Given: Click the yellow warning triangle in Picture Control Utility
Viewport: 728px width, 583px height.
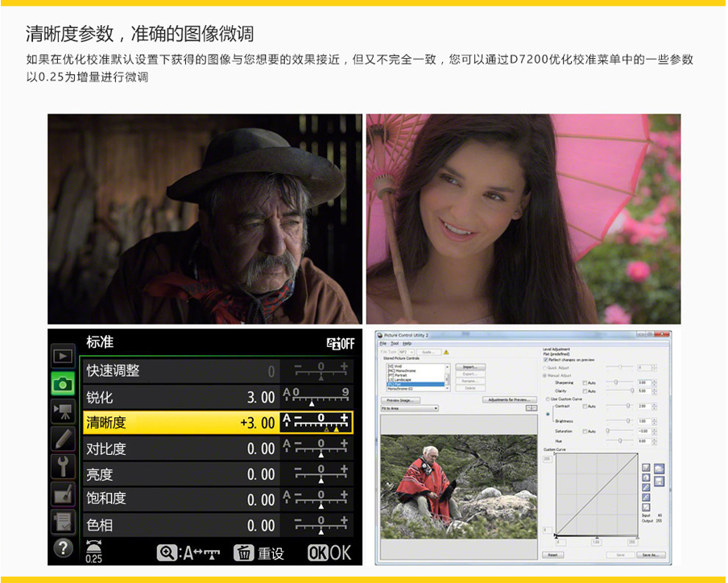Looking at the screenshot, I should click(445, 352).
